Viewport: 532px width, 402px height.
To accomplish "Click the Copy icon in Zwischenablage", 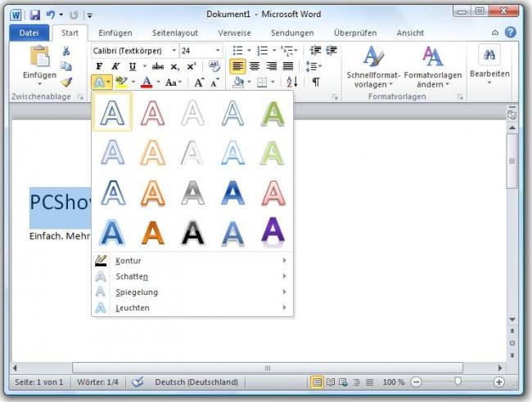I will click(x=66, y=66).
